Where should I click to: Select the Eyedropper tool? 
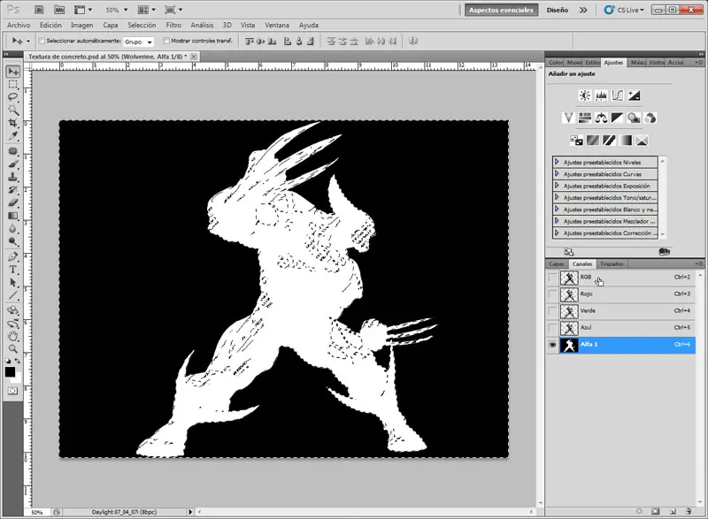tap(12, 136)
